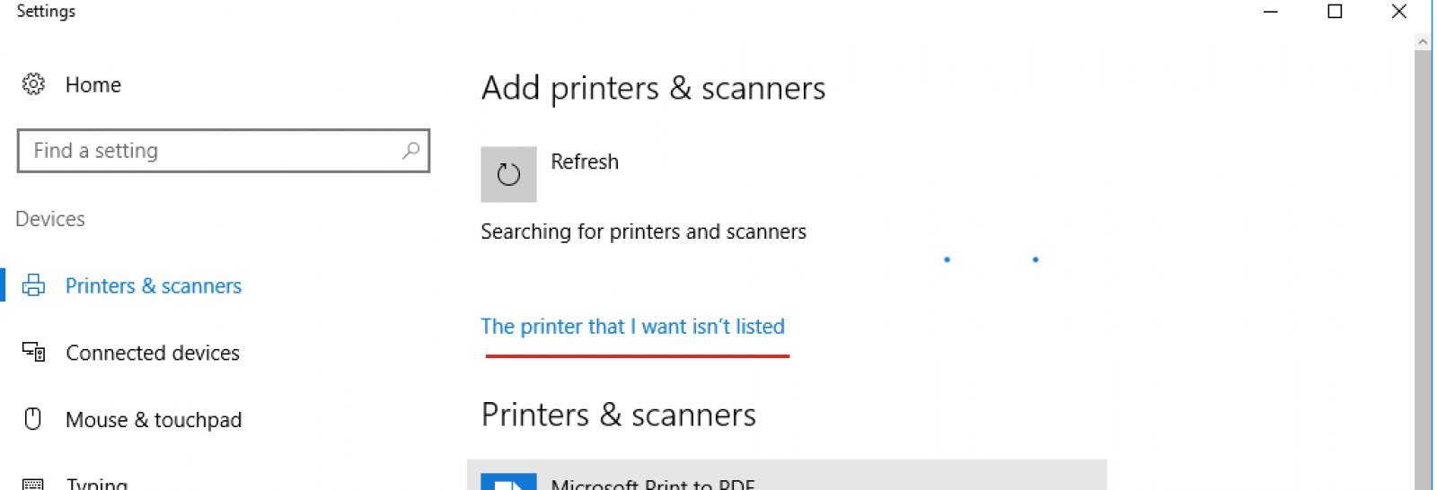This screenshot has width=1437, height=490.
Task: Click the Microsoft Print to PDF icon
Action: click(508, 482)
